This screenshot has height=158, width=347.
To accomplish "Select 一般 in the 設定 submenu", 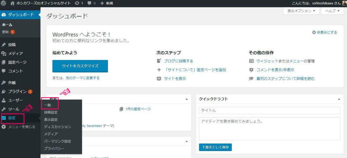I will (x=47, y=105).
